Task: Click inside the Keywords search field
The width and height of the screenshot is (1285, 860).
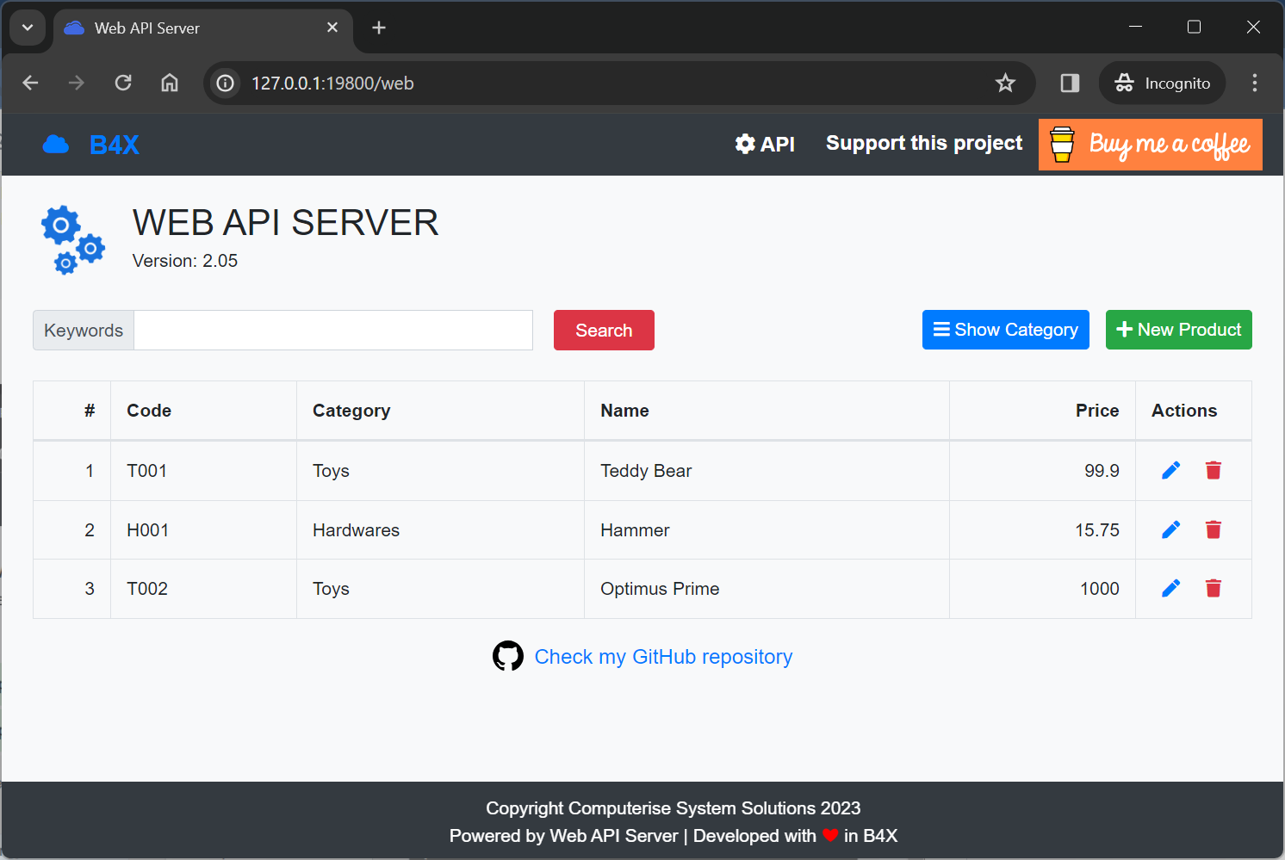Action: coord(333,330)
